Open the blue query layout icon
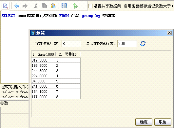Image resolution: width=174 pixels, height=128 pixels. click(64, 6)
